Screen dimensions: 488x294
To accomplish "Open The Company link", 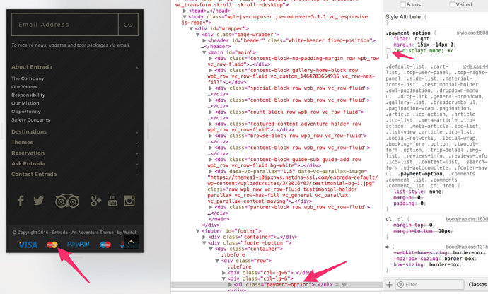I will (x=28, y=78).
